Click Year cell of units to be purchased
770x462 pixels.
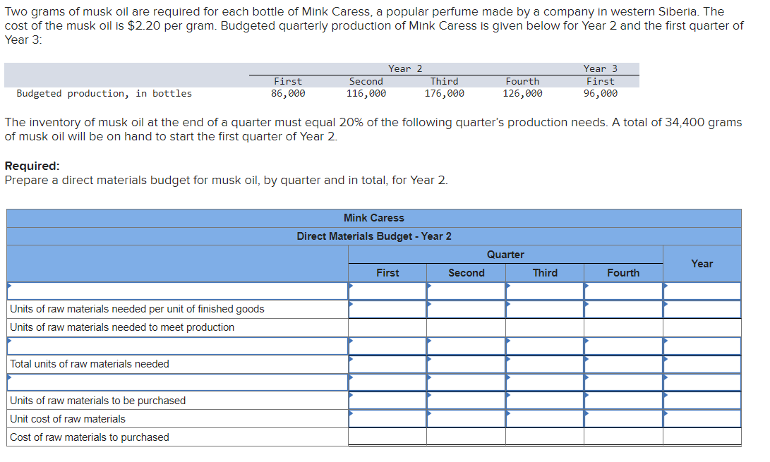click(702, 401)
